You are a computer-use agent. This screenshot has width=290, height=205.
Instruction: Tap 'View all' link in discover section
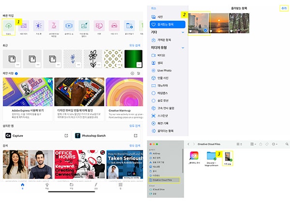pos(135,146)
